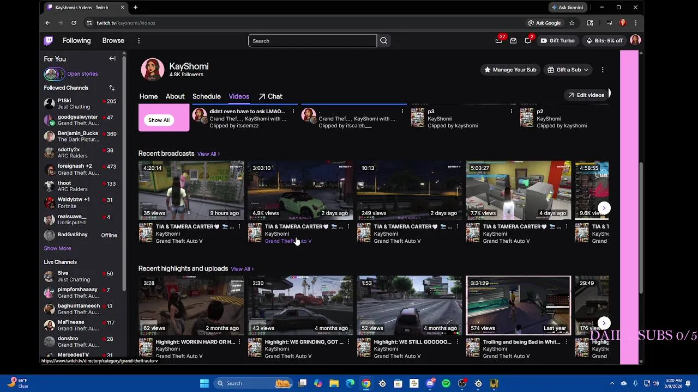Click Show More followed channels
The height and width of the screenshot is (392, 698).
click(57, 248)
